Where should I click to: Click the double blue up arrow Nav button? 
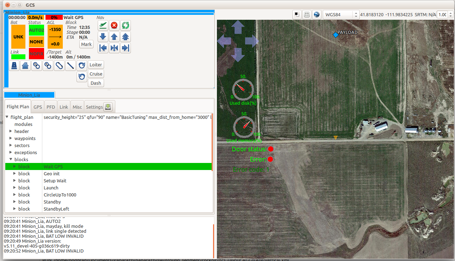125,37
